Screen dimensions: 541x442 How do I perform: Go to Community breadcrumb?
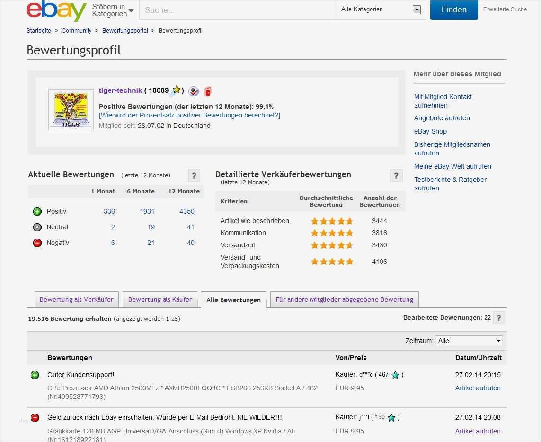coord(76,31)
